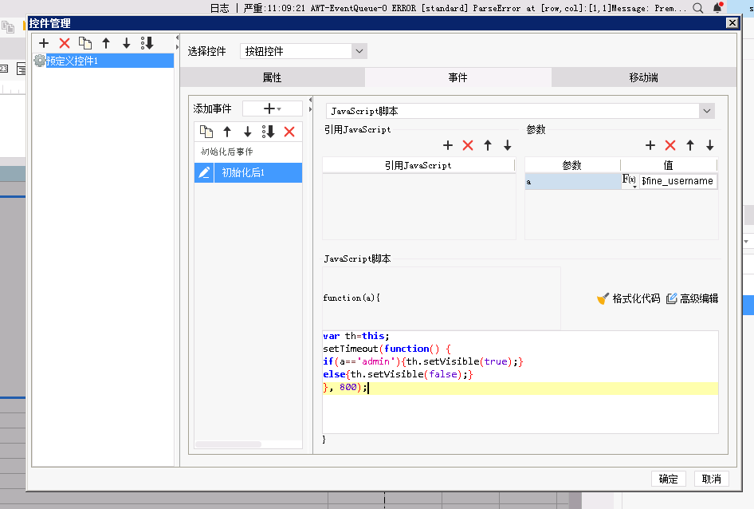
Task: Switch to the 移动端 tab
Action: tap(643, 77)
